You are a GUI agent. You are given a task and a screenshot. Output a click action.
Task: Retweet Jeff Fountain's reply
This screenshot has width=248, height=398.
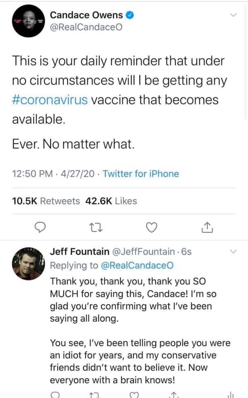pyautogui.click(x=95, y=395)
